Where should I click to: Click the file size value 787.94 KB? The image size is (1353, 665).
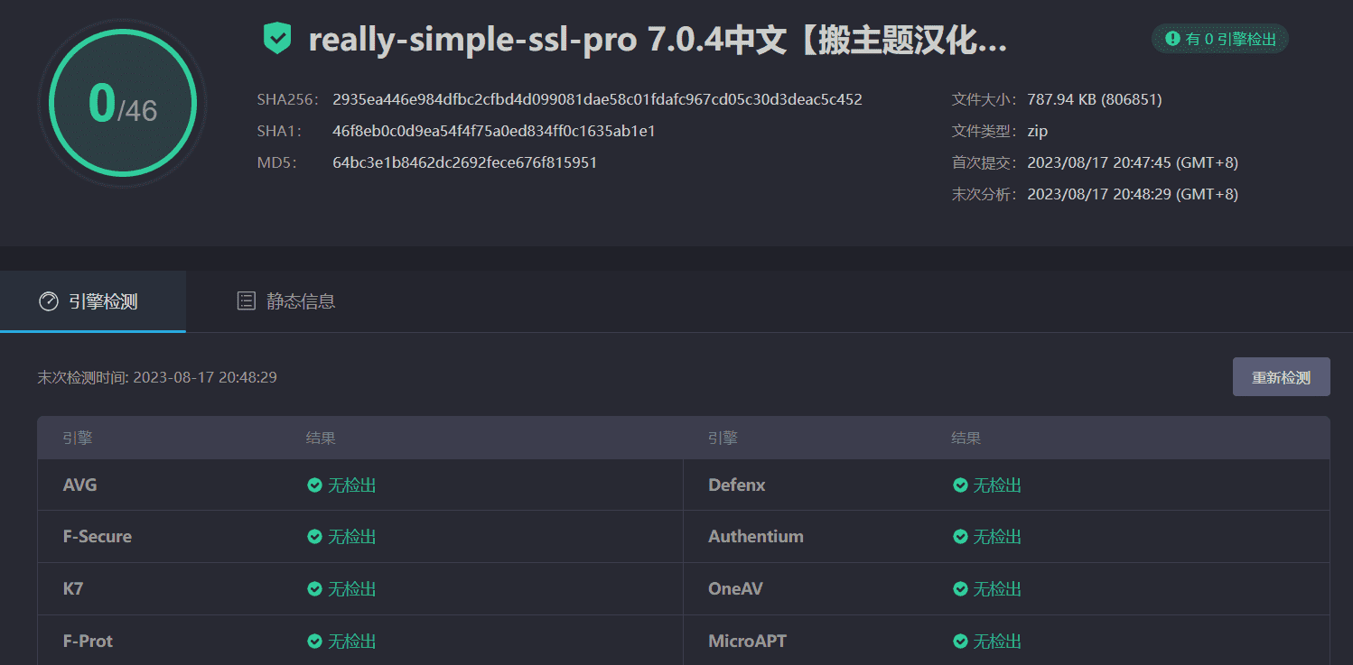tap(1095, 99)
